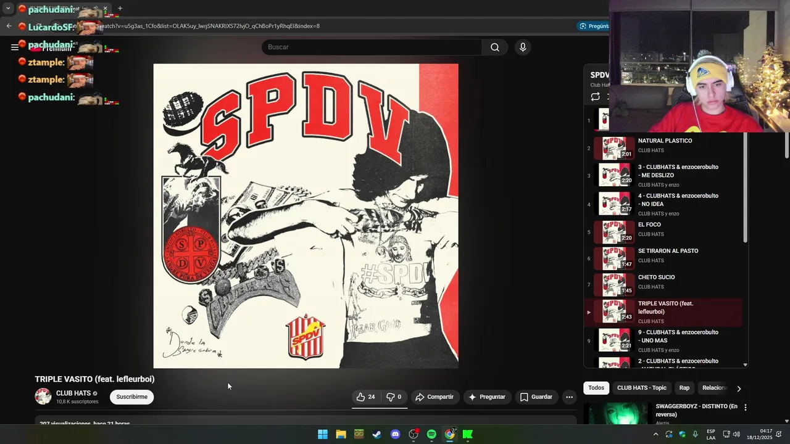The image size is (790, 444).
Task: Play UNO MAS track in playlist
Action: pos(663,341)
